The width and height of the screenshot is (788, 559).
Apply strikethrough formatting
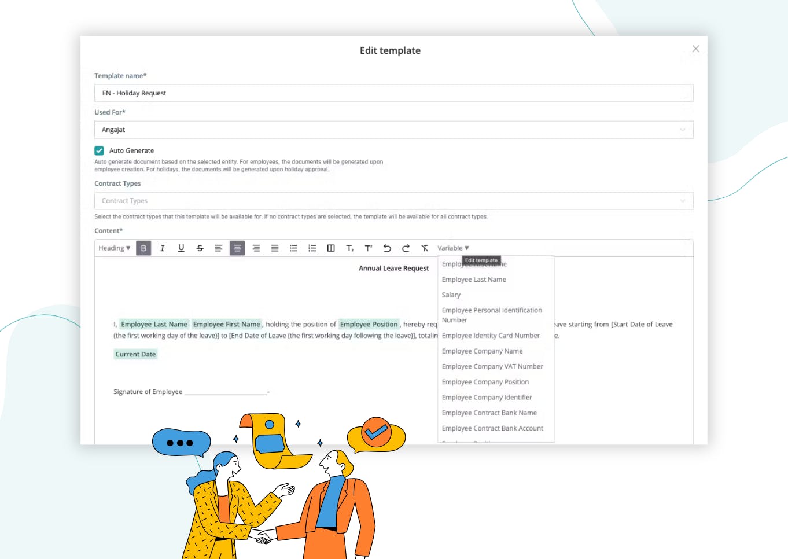[x=200, y=248]
